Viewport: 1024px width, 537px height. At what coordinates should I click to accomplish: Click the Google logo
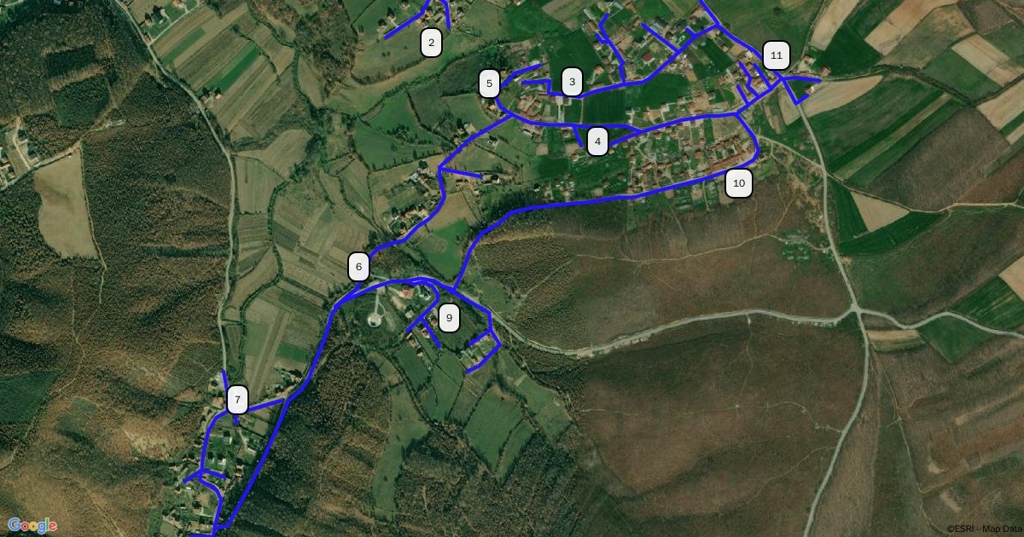click(32, 525)
